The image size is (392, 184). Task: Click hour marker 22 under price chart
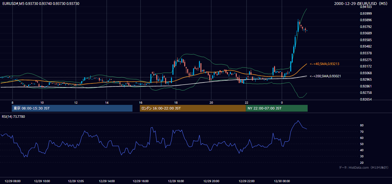click(x=246, y=102)
